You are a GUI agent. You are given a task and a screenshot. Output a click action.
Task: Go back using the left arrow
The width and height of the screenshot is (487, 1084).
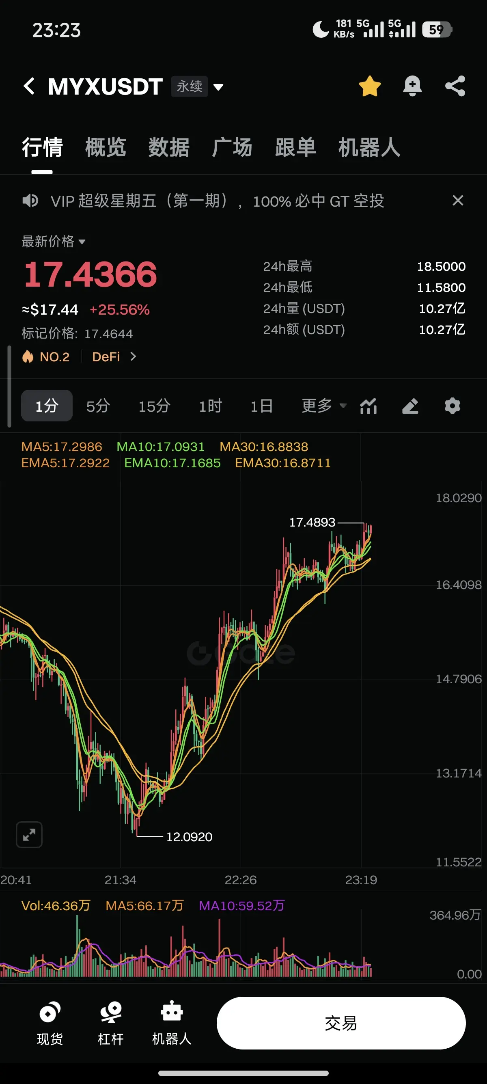point(30,86)
